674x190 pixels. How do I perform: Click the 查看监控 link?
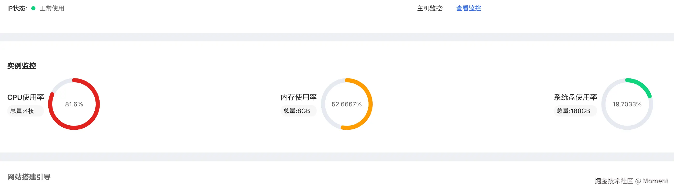[x=468, y=8]
